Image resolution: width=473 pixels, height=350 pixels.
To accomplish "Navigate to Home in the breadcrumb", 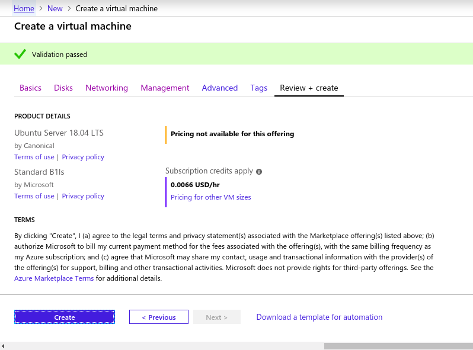I will 24,8.
